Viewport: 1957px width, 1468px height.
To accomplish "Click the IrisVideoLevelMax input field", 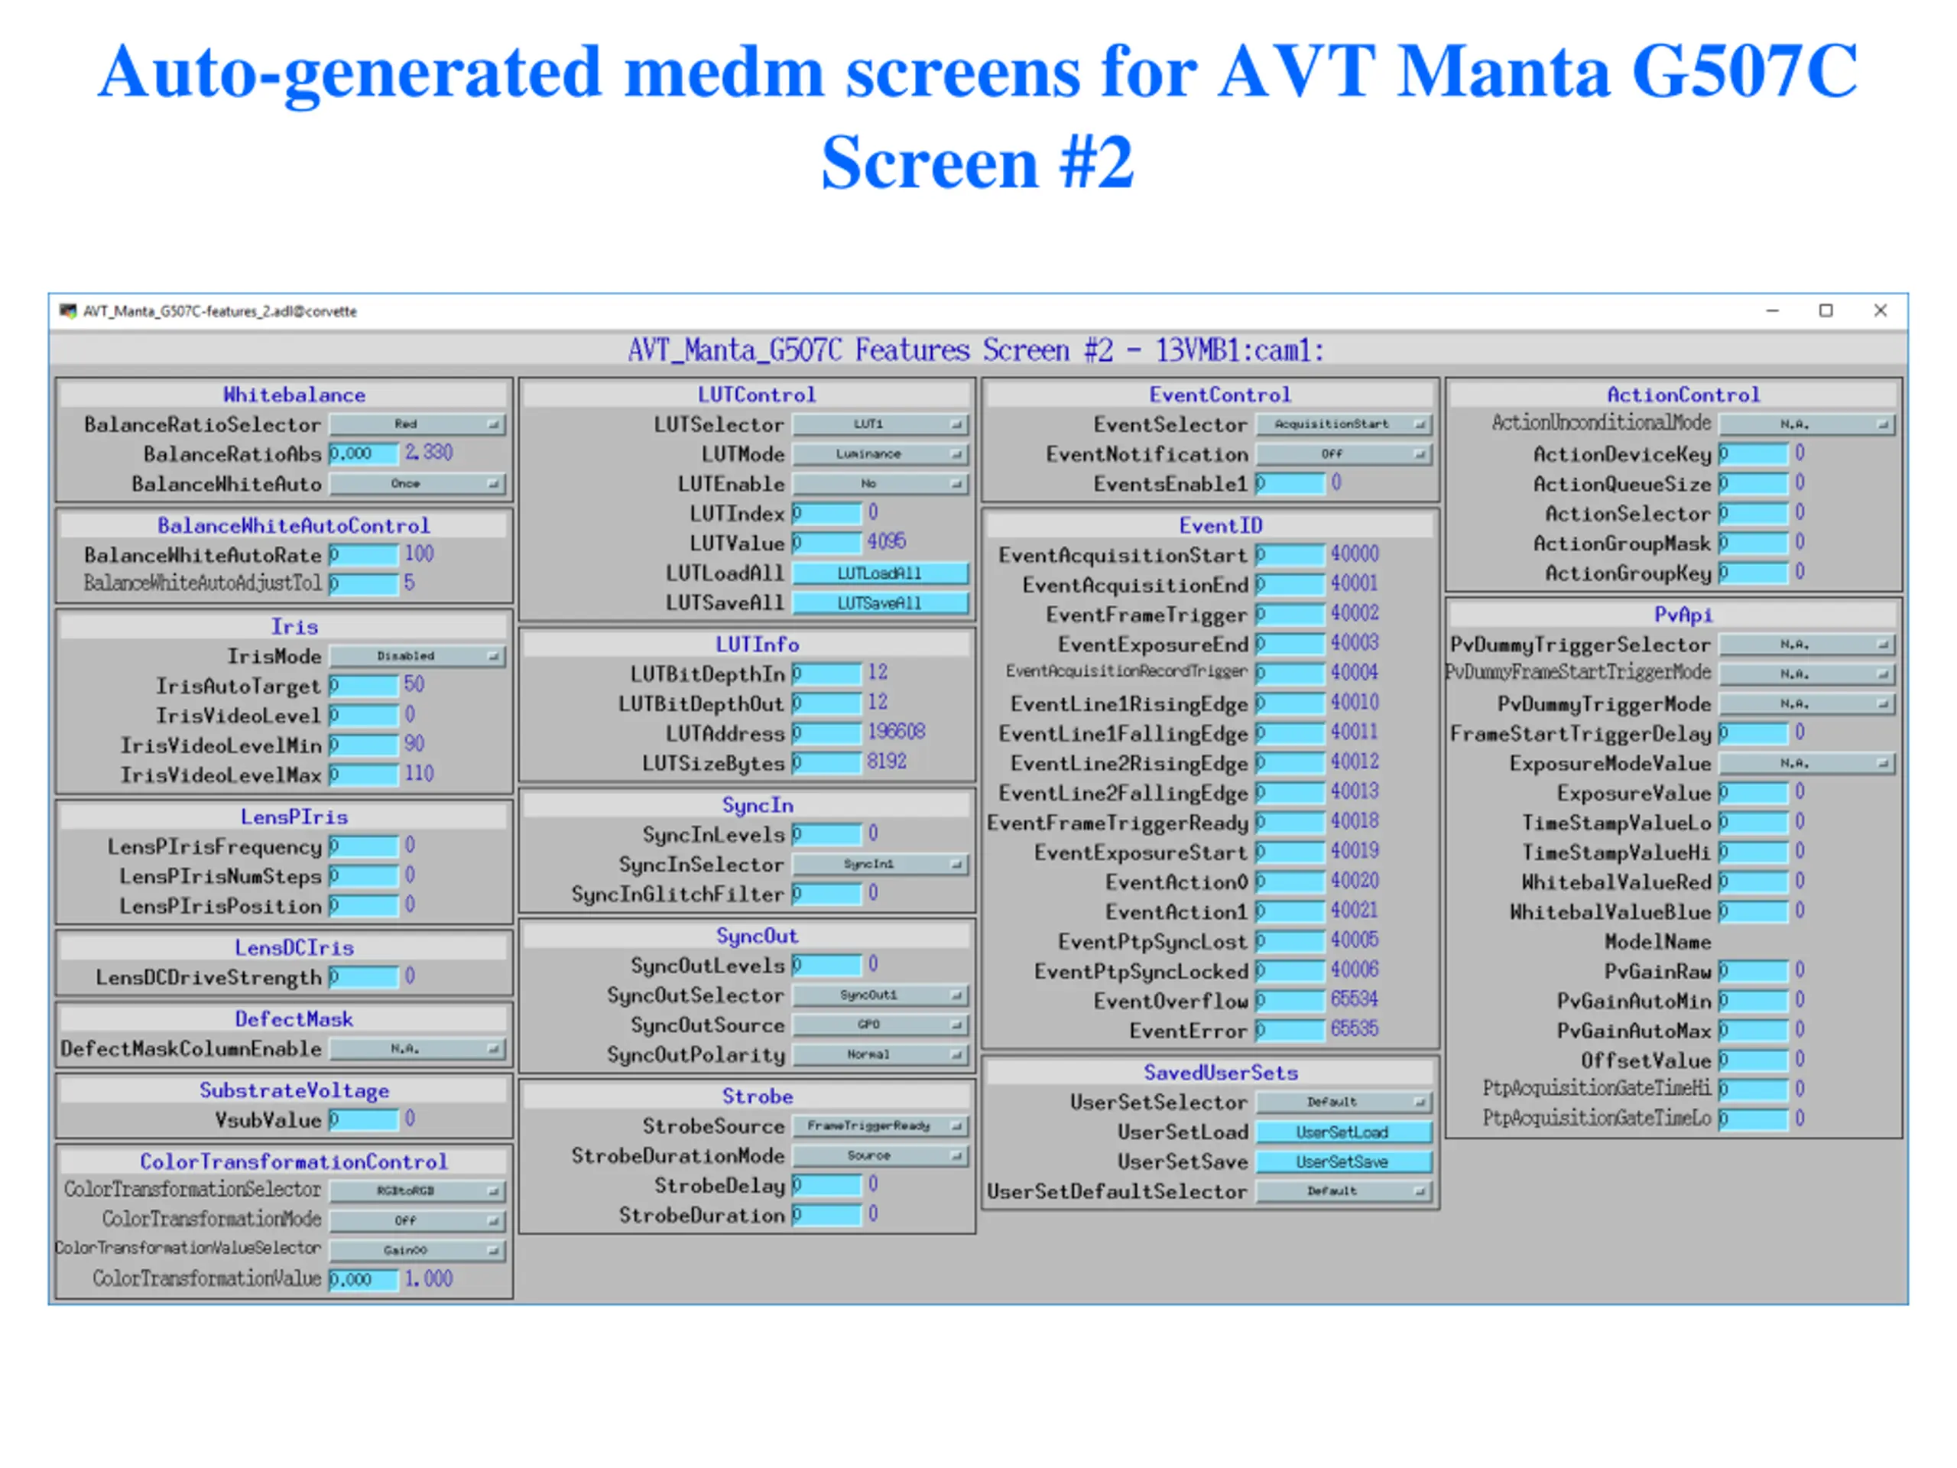I will click(x=364, y=775).
